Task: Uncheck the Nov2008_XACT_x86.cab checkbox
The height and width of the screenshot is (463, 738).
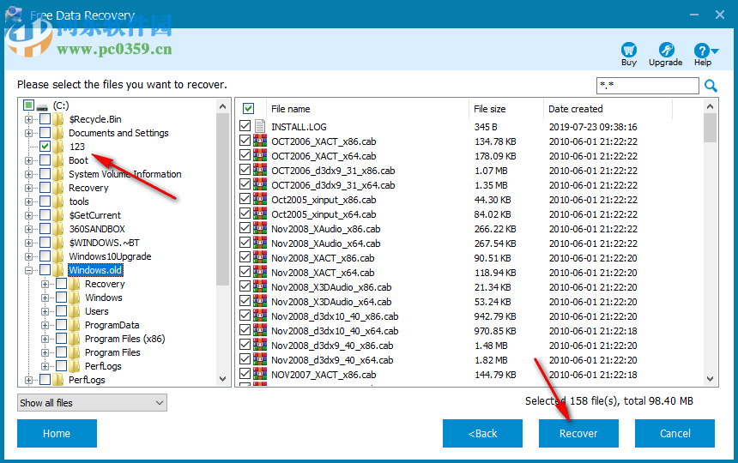Action: [x=245, y=256]
